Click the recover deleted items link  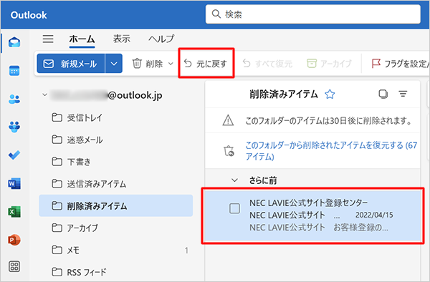click(331, 150)
